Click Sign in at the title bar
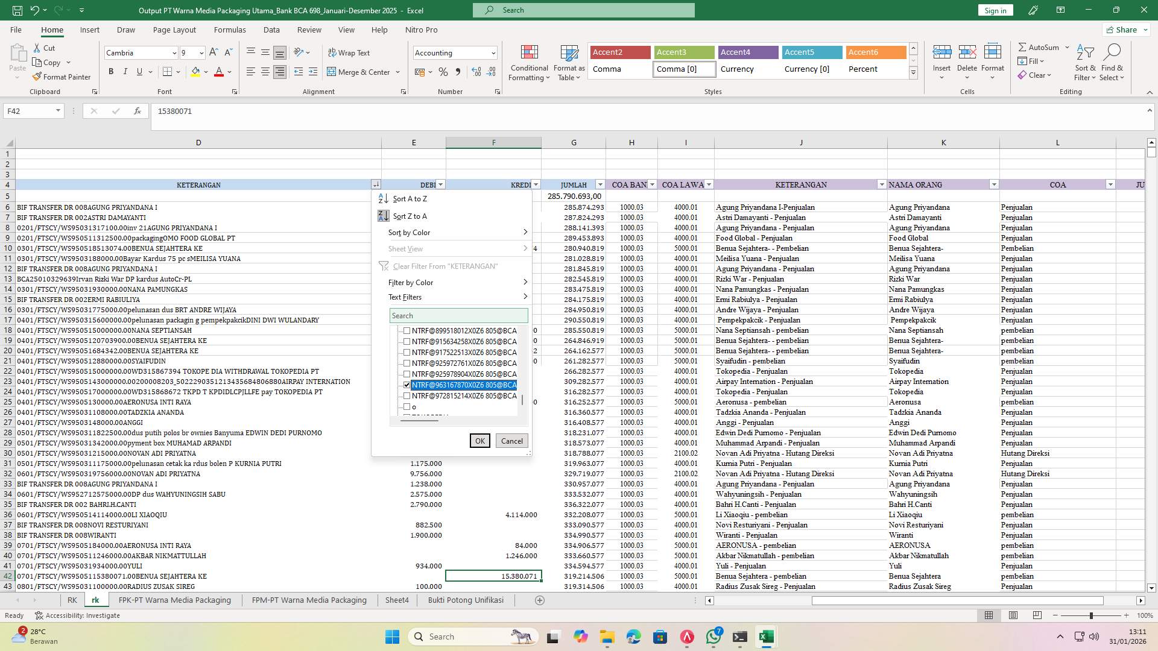 (x=995, y=10)
